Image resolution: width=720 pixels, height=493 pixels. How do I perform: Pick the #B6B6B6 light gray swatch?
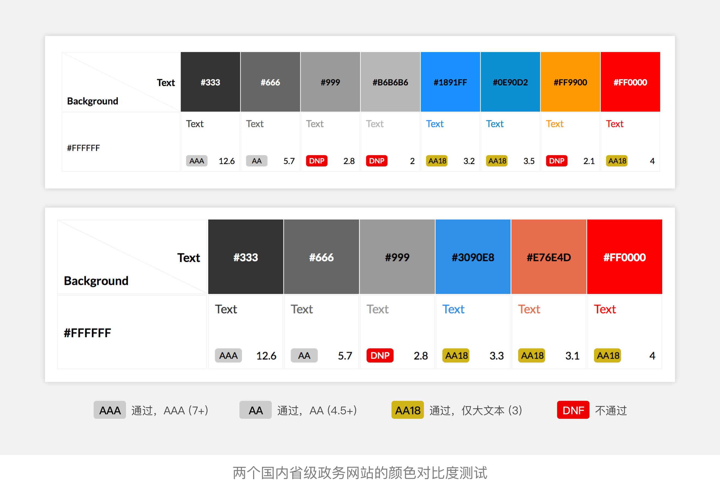(x=390, y=82)
